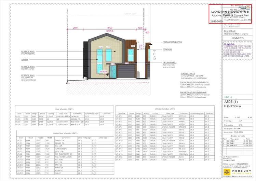
Task: Click the green "UNIT -5" title block label
Action: coord(228,97)
